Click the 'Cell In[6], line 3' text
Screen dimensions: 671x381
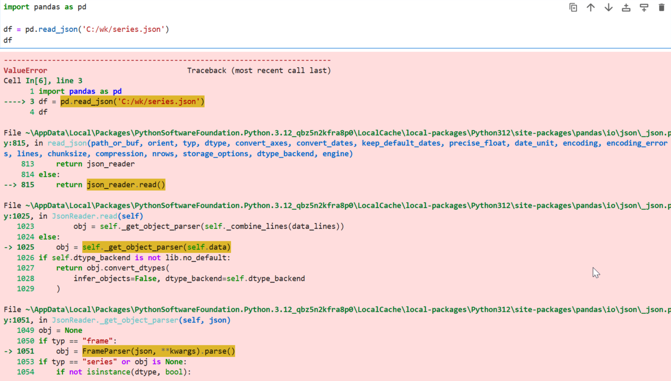tap(43, 81)
